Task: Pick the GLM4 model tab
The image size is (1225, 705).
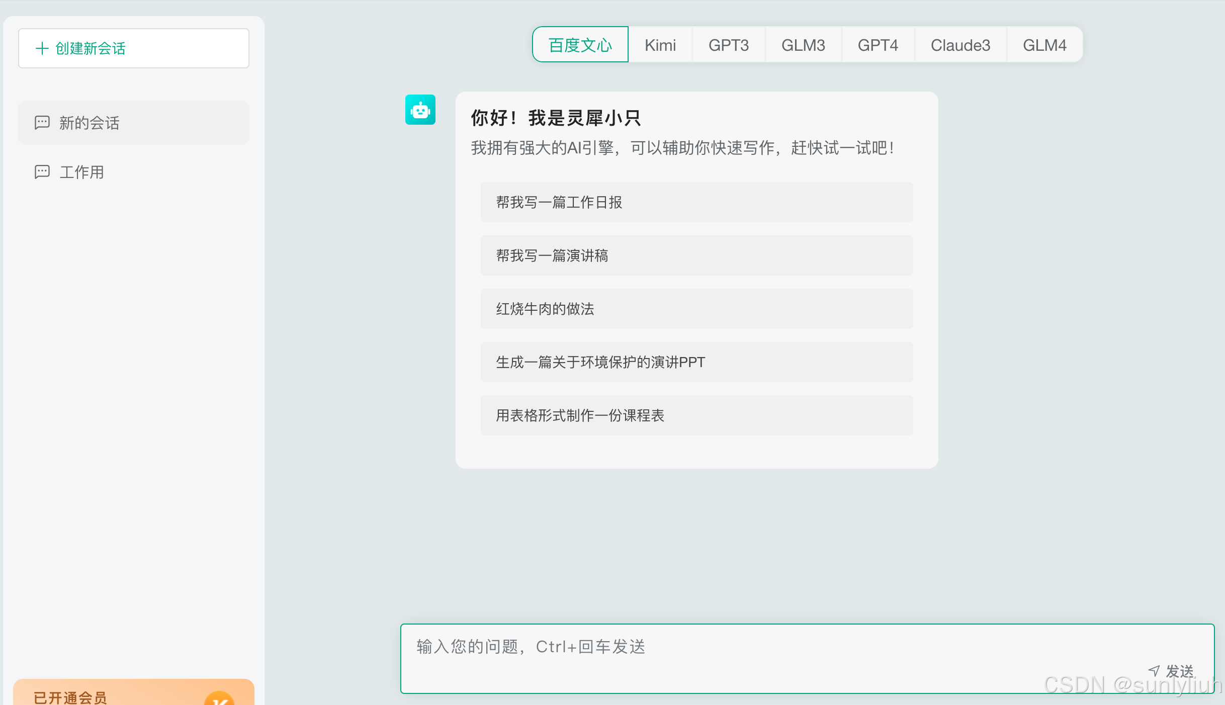Action: 1044,45
